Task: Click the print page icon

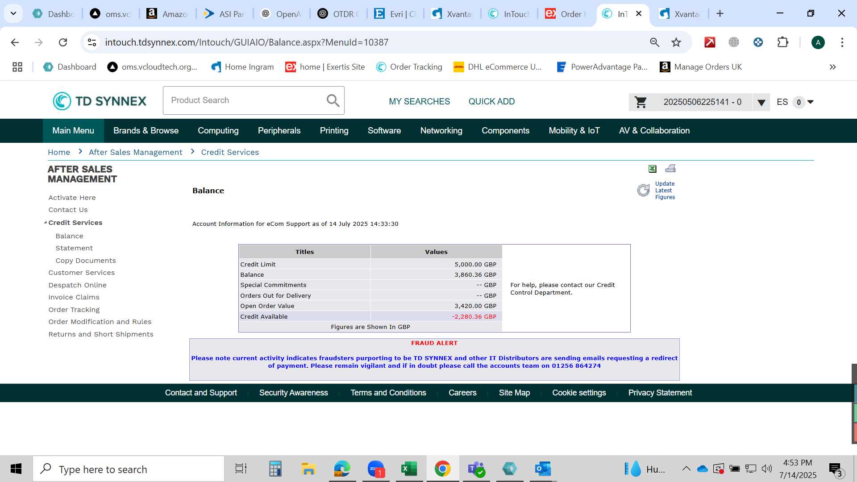Action: [670, 168]
